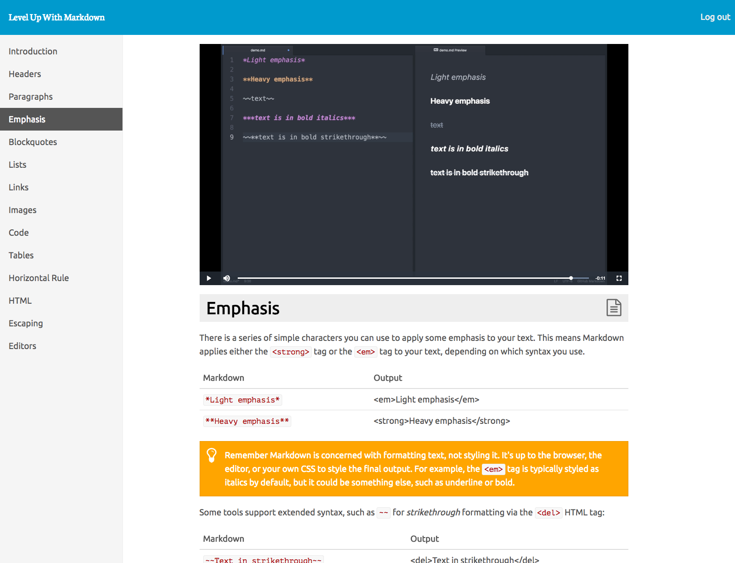The width and height of the screenshot is (735, 563).
Task: Navigate to the Headers lesson
Action: click(24, 74)
